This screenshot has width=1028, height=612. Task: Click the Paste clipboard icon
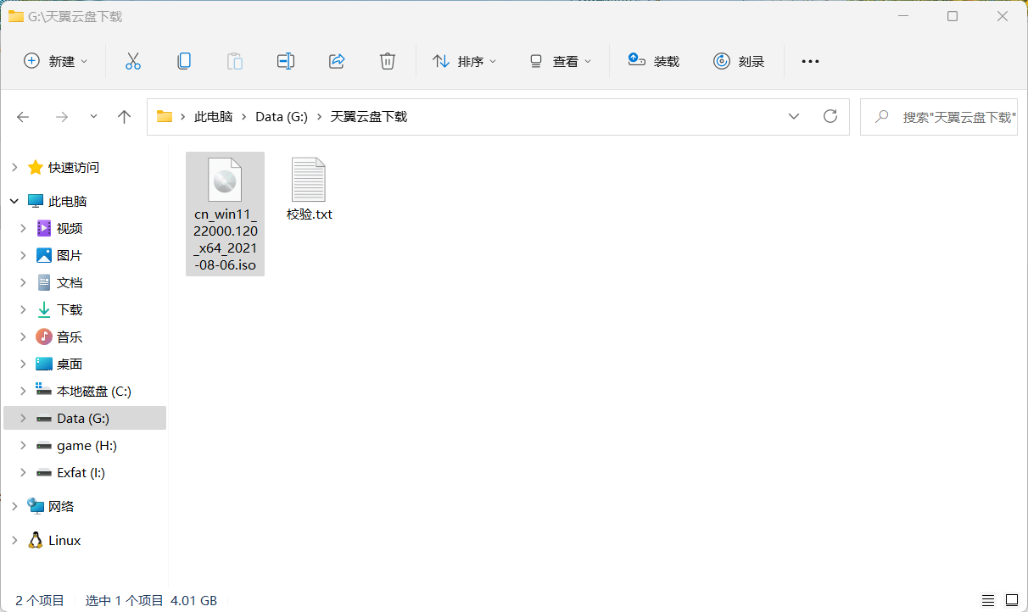pyautogui.click(x=235, y=61)
